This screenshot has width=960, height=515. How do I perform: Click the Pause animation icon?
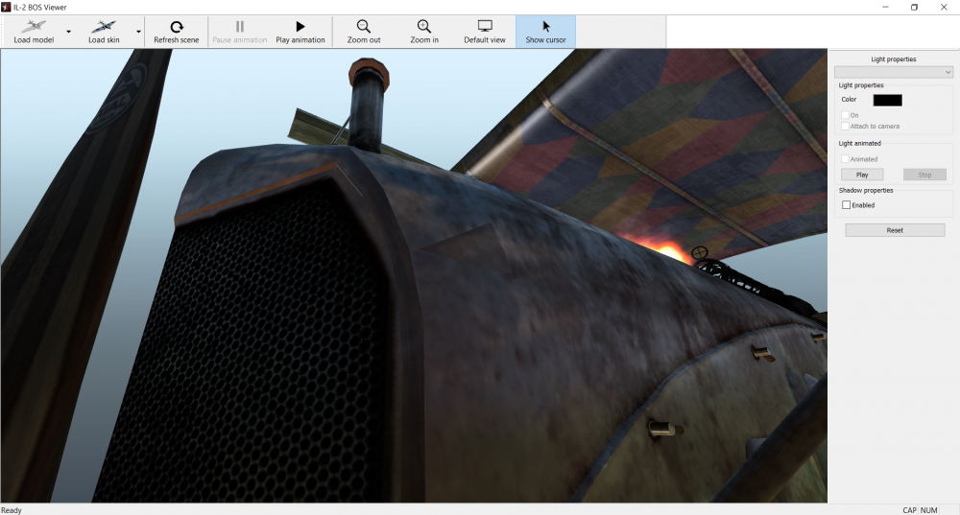coord(240,27)
